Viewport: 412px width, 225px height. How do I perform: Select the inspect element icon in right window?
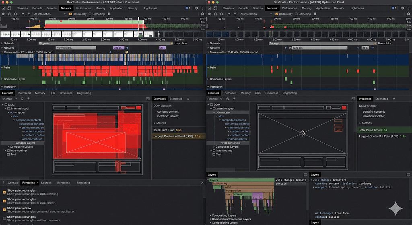209,8
